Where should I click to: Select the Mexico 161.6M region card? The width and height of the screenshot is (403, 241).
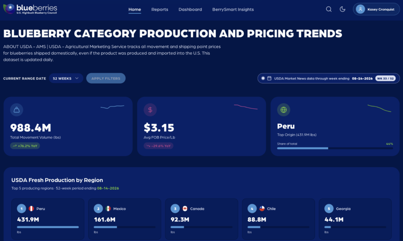click(x=125, y=219)
